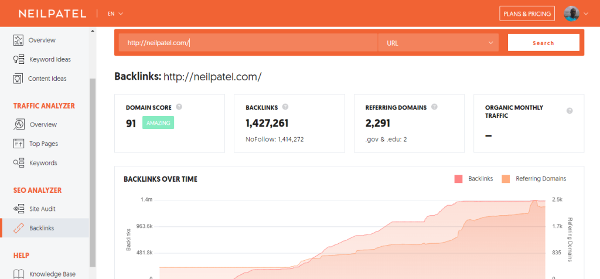The image size is (600, 279).
Task: Open the Plans & Pricing page
Action: 527,13
